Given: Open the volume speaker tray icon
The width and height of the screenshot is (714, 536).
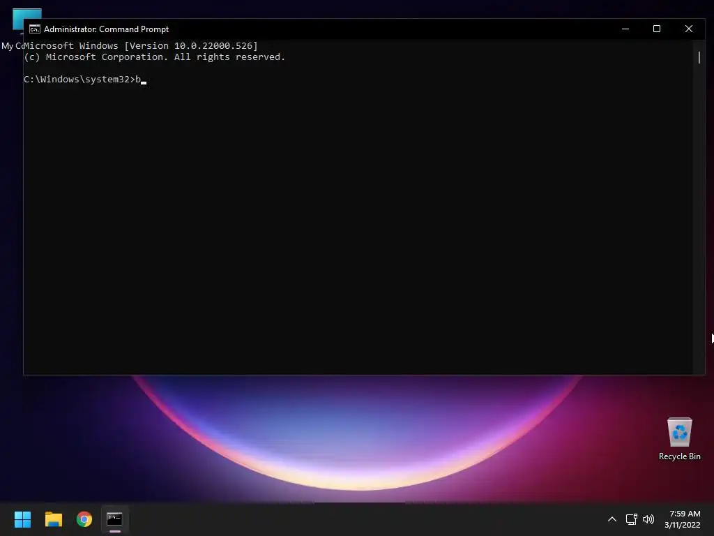Looking at the screenshot, I should coord(648,519).
